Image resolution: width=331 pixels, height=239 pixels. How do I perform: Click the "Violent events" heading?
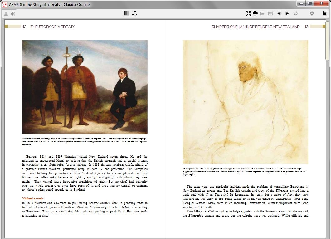tap(32, 198)
